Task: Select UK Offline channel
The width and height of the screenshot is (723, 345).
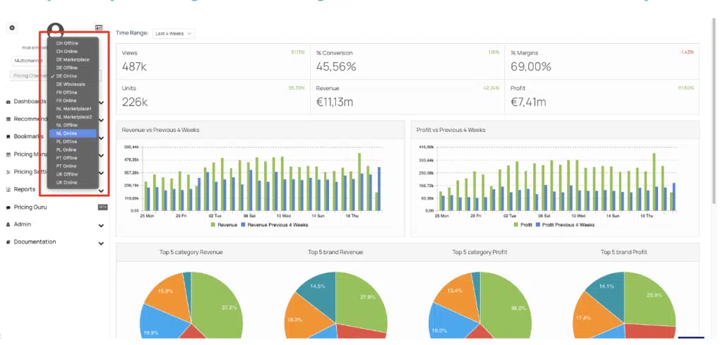Action: pos(73,174)
